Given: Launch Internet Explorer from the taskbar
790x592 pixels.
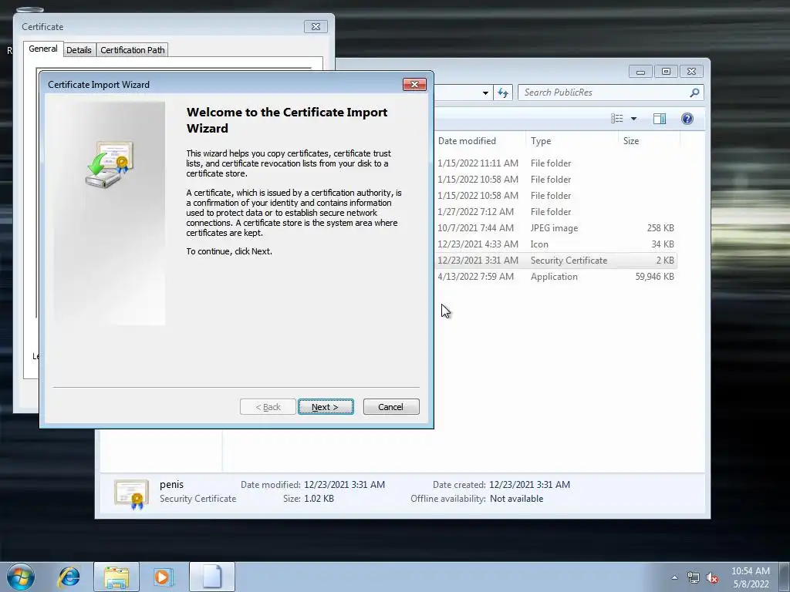Looking at the screenshot, I should coord(69,577).
